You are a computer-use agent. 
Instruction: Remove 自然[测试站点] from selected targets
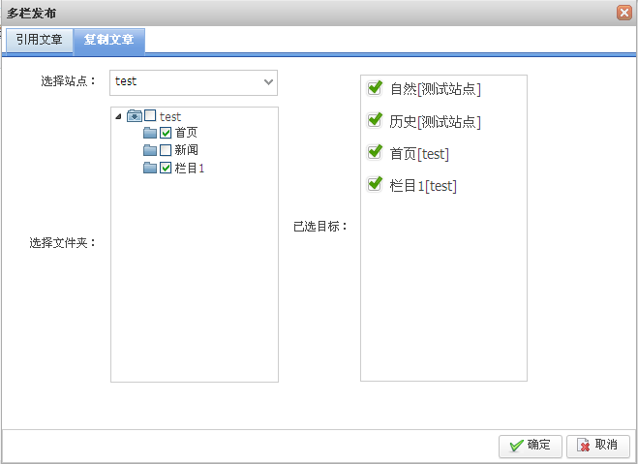[x=376, y=89]
